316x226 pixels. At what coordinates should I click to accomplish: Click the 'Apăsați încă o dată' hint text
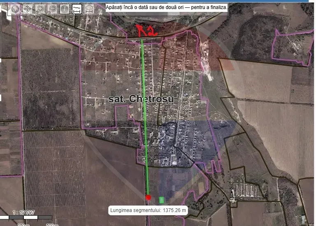[x=167, y=7]
